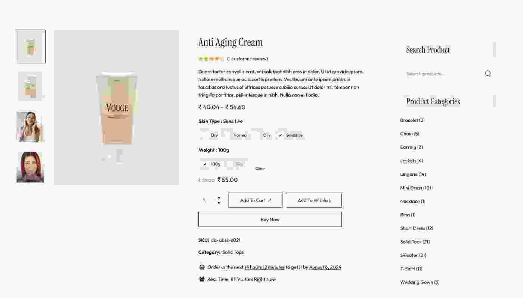
Task: Select the 150g weight option
Action: point(239,164)
